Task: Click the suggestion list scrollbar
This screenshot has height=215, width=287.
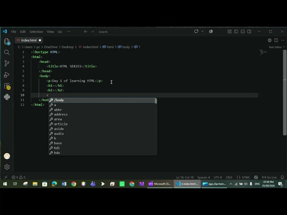Action: click(156, 101)
